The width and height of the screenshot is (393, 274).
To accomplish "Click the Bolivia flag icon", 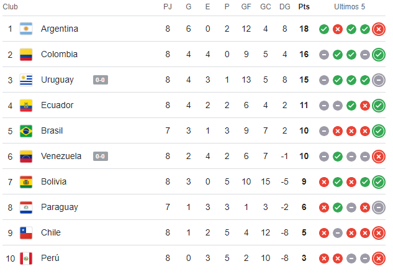I will (x=25, y=181).
